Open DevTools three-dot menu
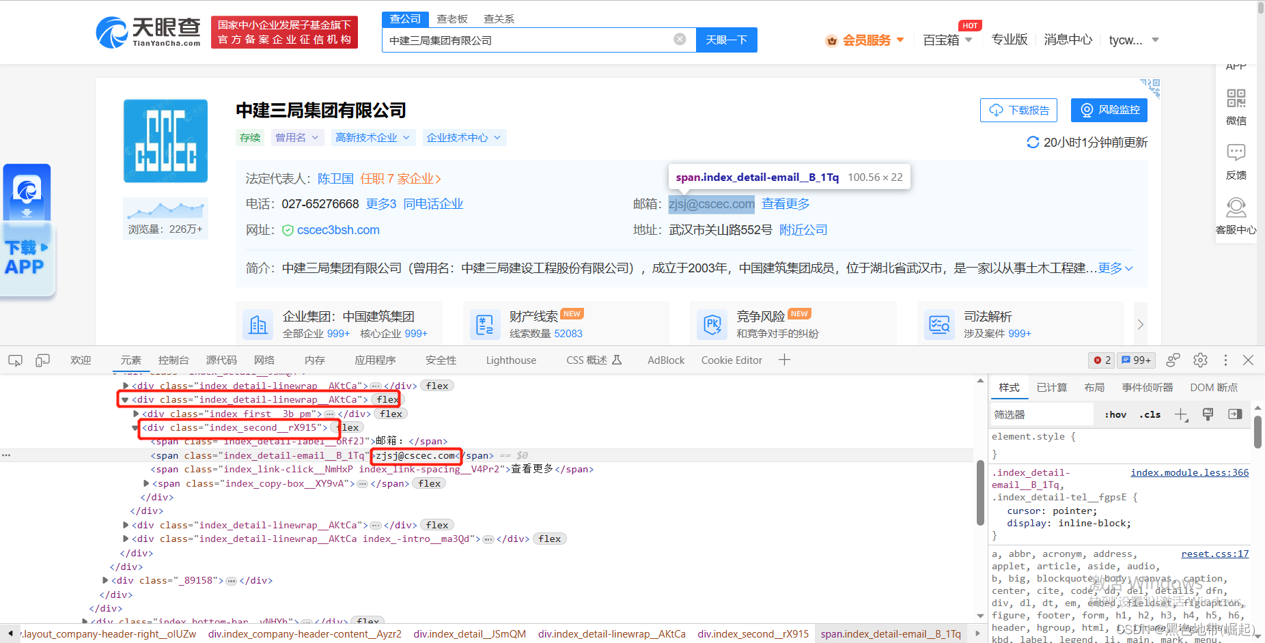Image resolution: width=1265 pixels, height=643 pixels. click(x=1225, y=360)
